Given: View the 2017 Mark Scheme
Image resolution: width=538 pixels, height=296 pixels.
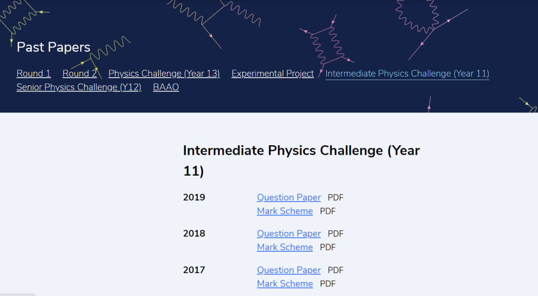Looking at the screenshot, I should point(285,284).
